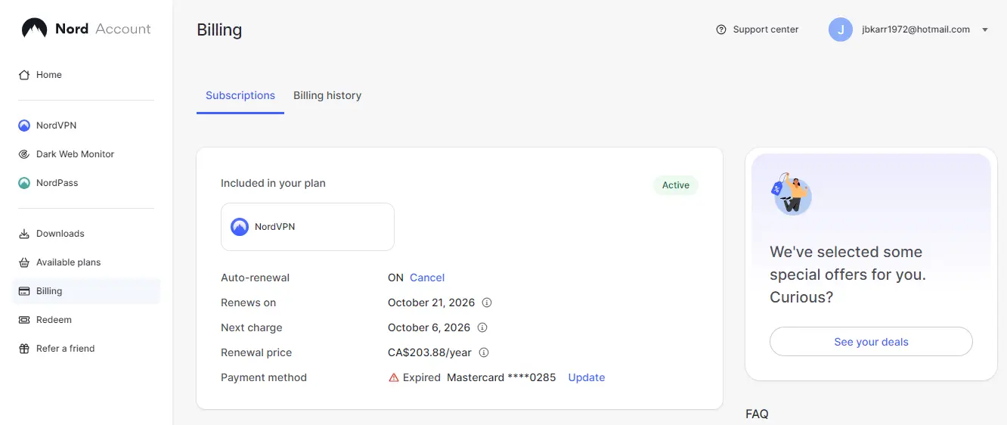Click the Dark Web Monitor spiral icon
This screenshot has height=425, width=1007.
click(x=24, y=154)
